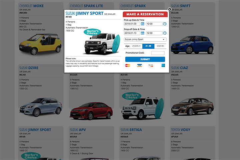
Task: Click the Surfer's Choice badge on #CFAR card
Action: click(132, 96)
